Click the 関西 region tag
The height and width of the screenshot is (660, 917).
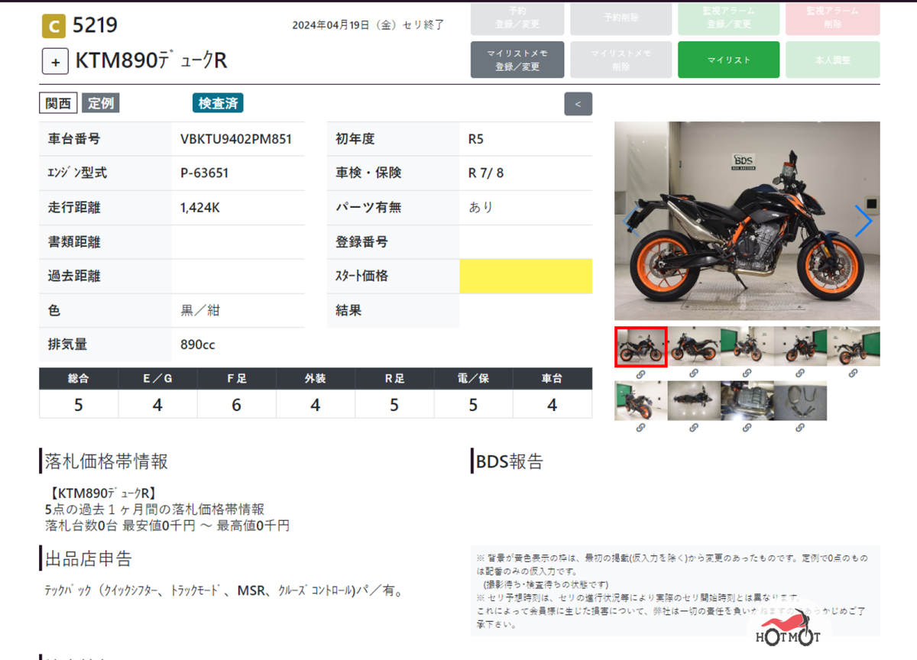pyautogui.click(x=59, y=103)
